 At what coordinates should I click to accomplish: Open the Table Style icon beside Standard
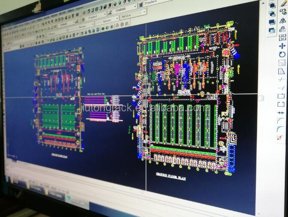141,5
